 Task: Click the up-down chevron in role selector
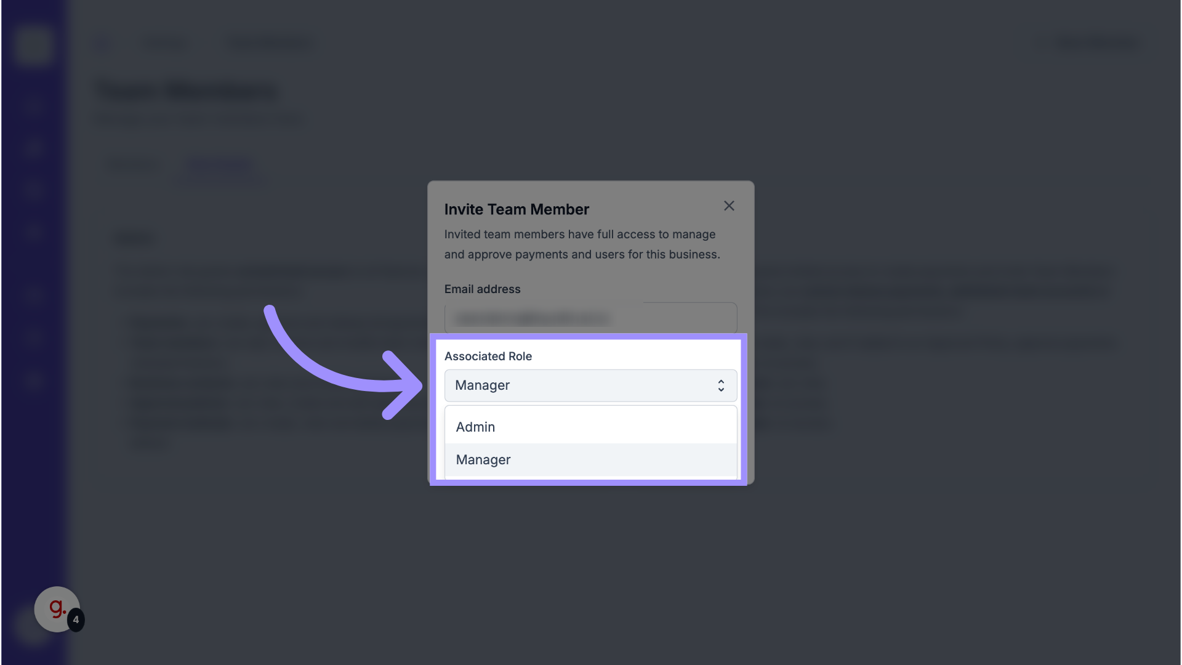[x=721, y=385]
